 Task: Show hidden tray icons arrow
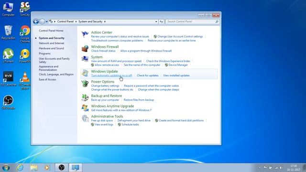tap(260, 168)
